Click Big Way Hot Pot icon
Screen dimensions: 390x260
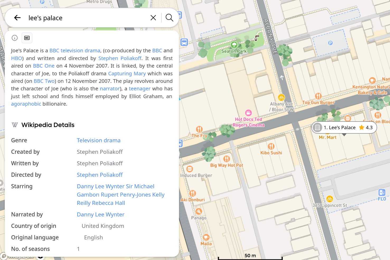coord(227,159)
